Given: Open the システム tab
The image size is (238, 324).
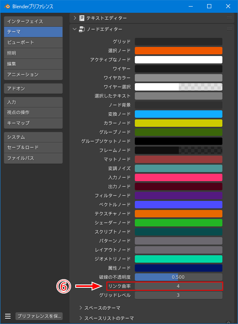Looking at the screenshot, I should click(x=33, y=137).
